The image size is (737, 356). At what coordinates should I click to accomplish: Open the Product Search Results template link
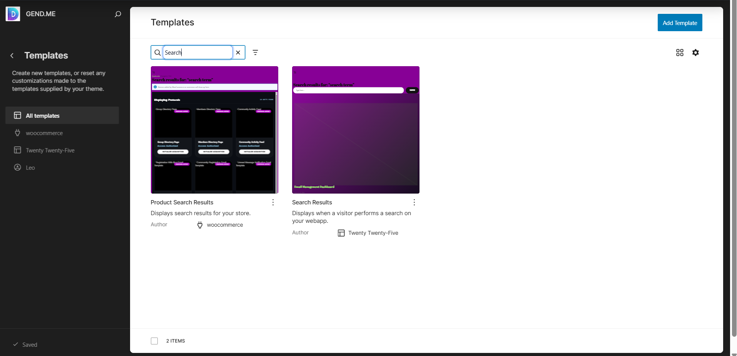pyautogui.click(x=182, y=202)
